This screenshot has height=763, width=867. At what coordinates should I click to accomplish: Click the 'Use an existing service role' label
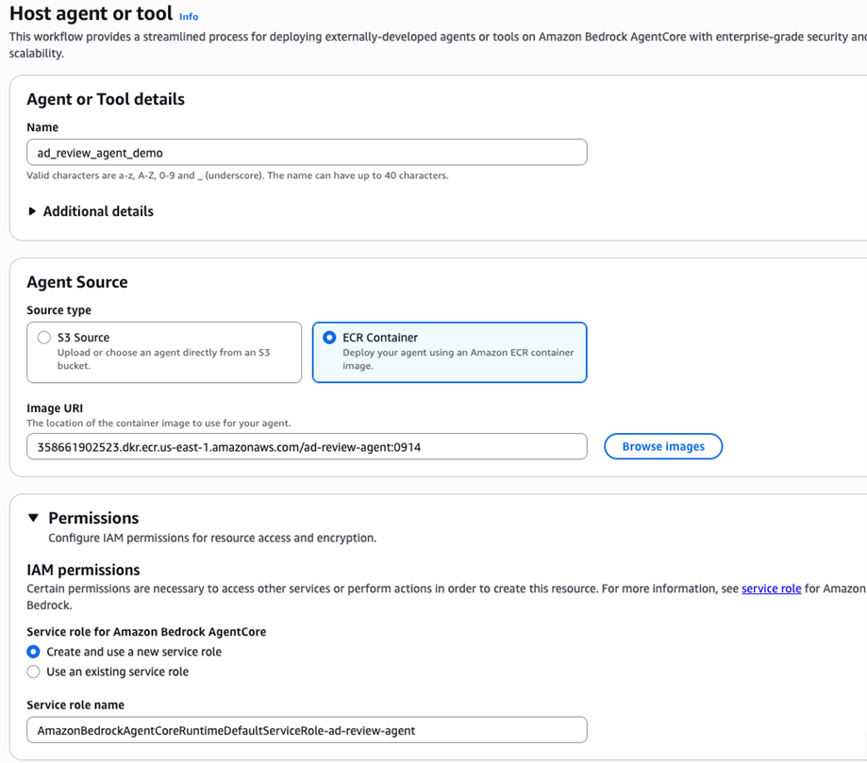click(117, 672)
